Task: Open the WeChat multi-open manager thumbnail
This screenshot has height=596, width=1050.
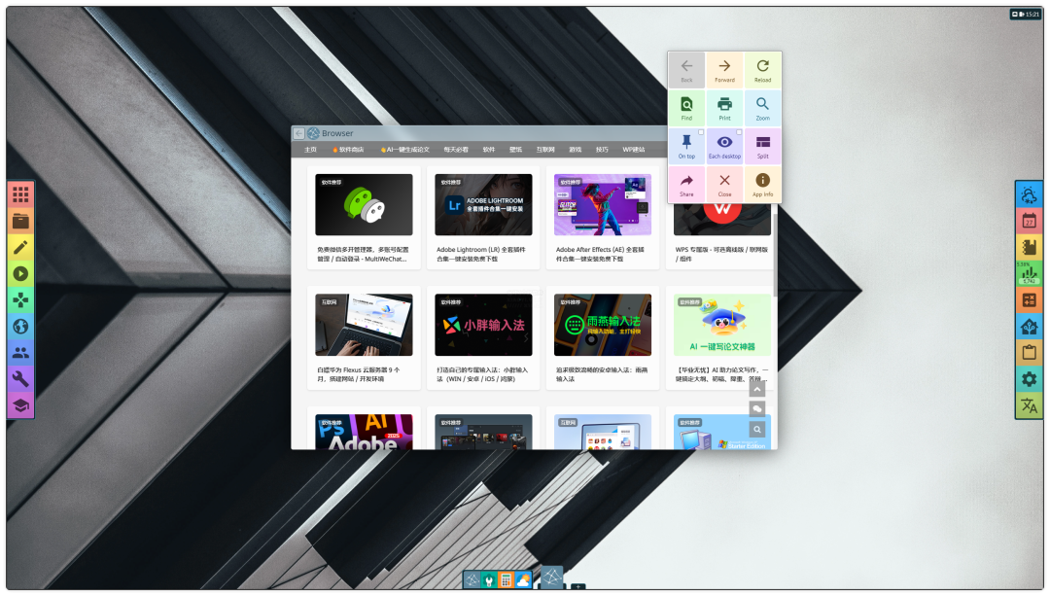Action: 364,204
